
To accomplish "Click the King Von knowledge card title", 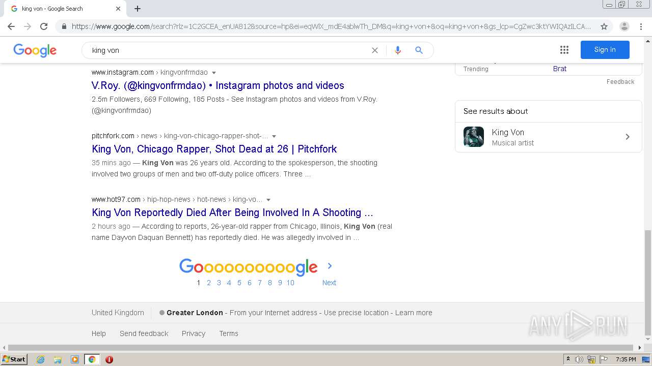I will tap(508, 132).
